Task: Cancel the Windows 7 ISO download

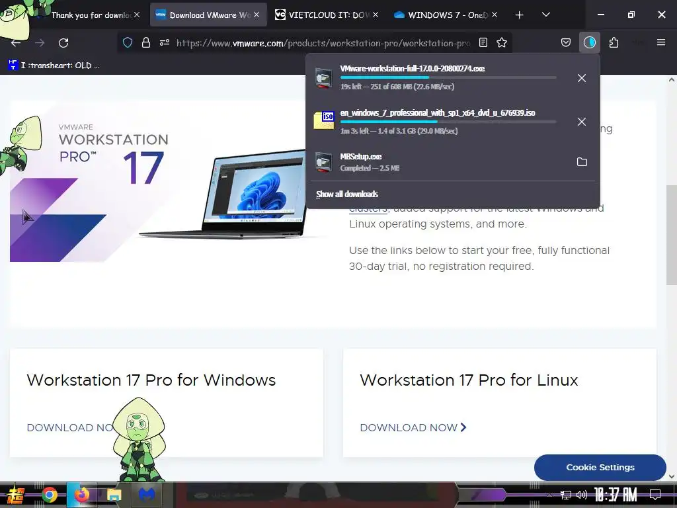Action: coord(582,122)
